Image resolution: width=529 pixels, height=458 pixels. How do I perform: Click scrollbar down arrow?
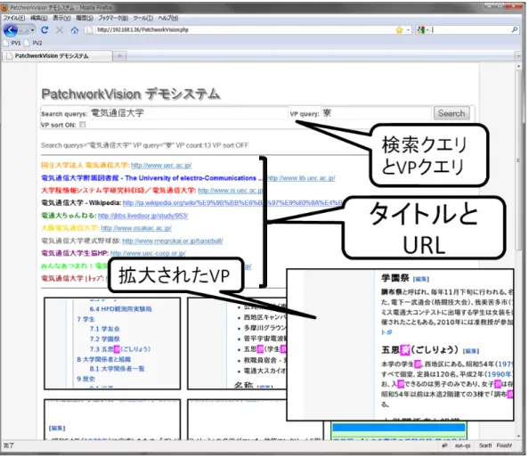(518, 437)
